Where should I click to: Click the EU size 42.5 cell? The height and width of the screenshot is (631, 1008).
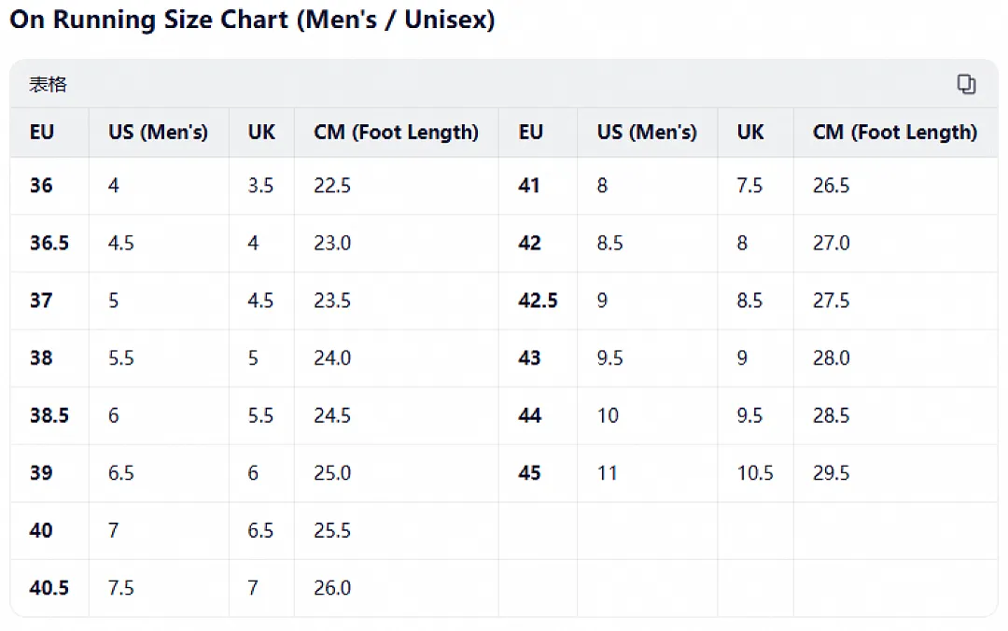click(539, 301)
